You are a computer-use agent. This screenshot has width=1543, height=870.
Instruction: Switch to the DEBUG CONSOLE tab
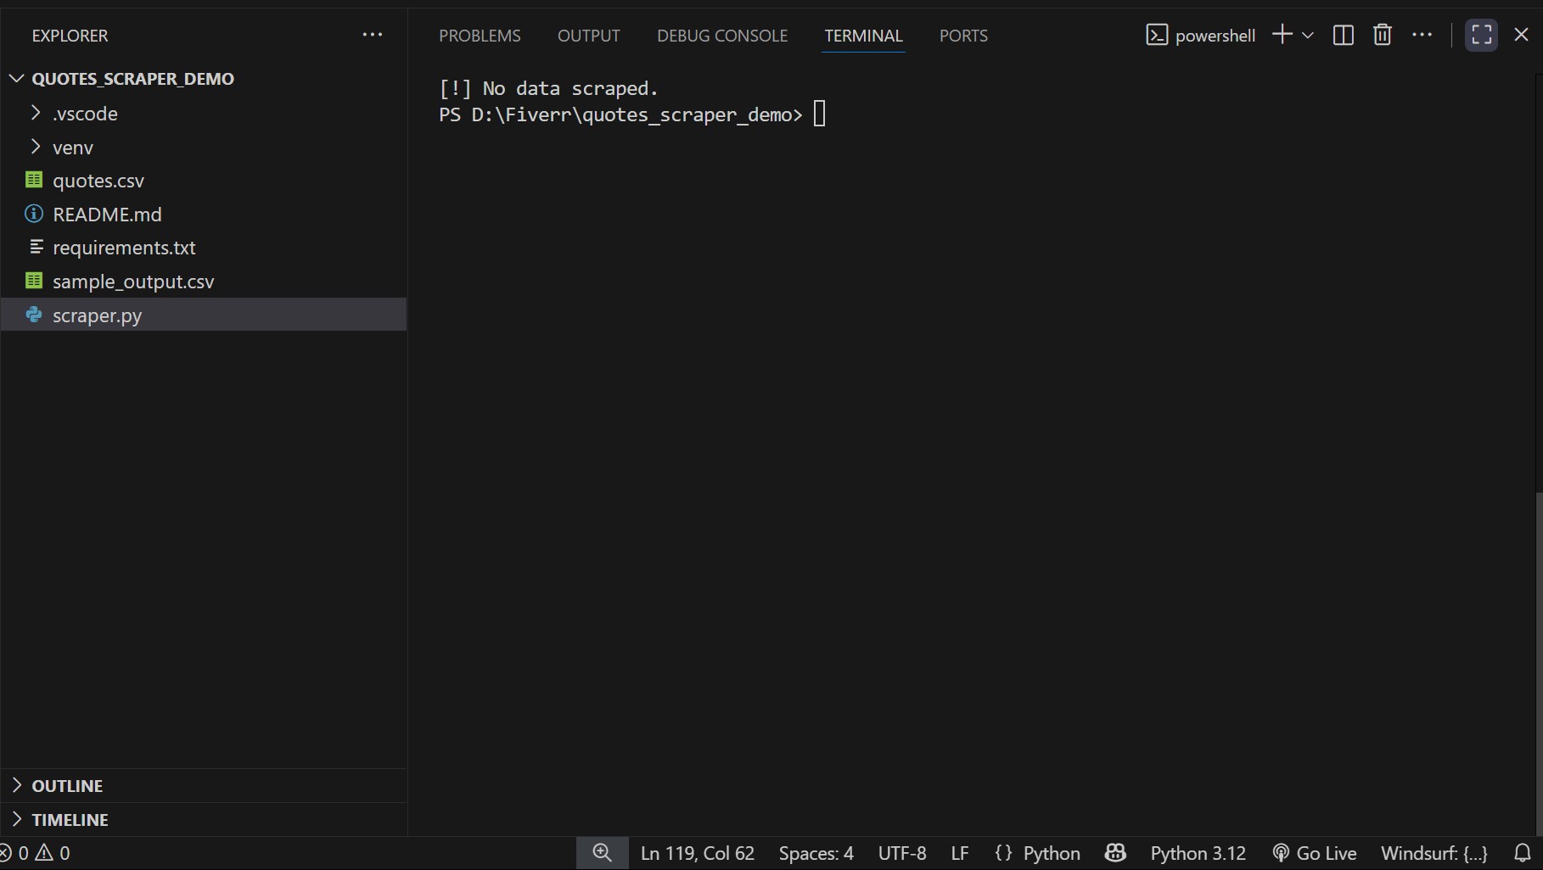(721, 36)
